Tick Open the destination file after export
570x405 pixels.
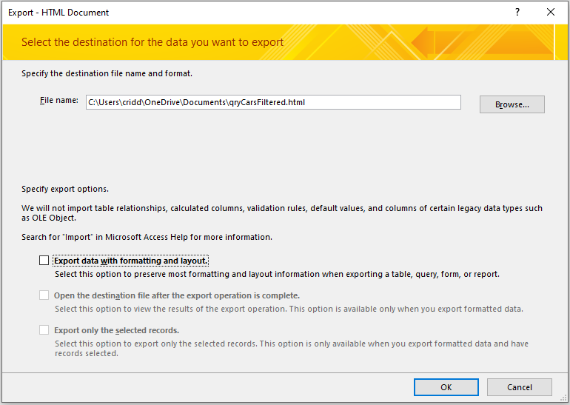44,295
